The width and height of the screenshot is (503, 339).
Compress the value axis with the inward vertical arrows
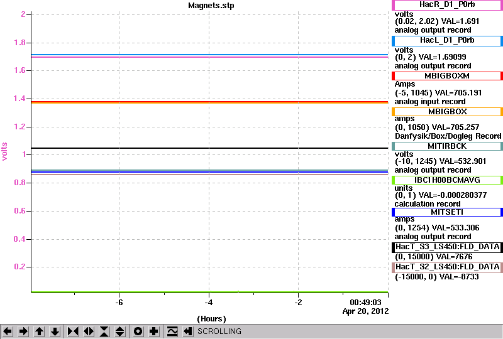pos(104,331)
